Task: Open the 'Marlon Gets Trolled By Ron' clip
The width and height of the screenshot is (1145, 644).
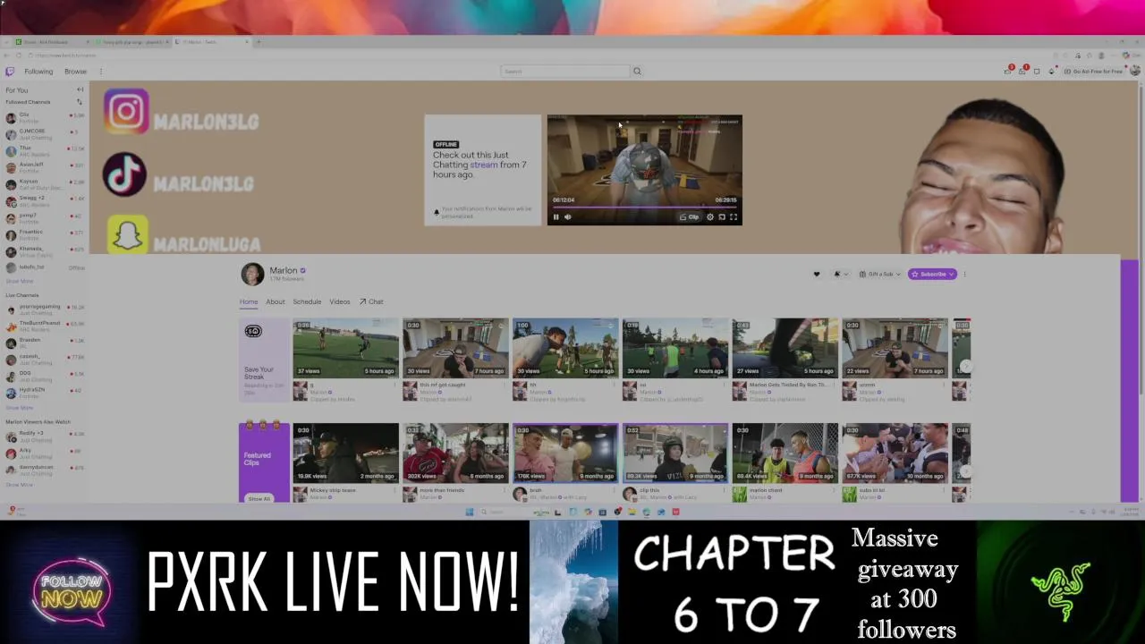Action: (785, 348)
